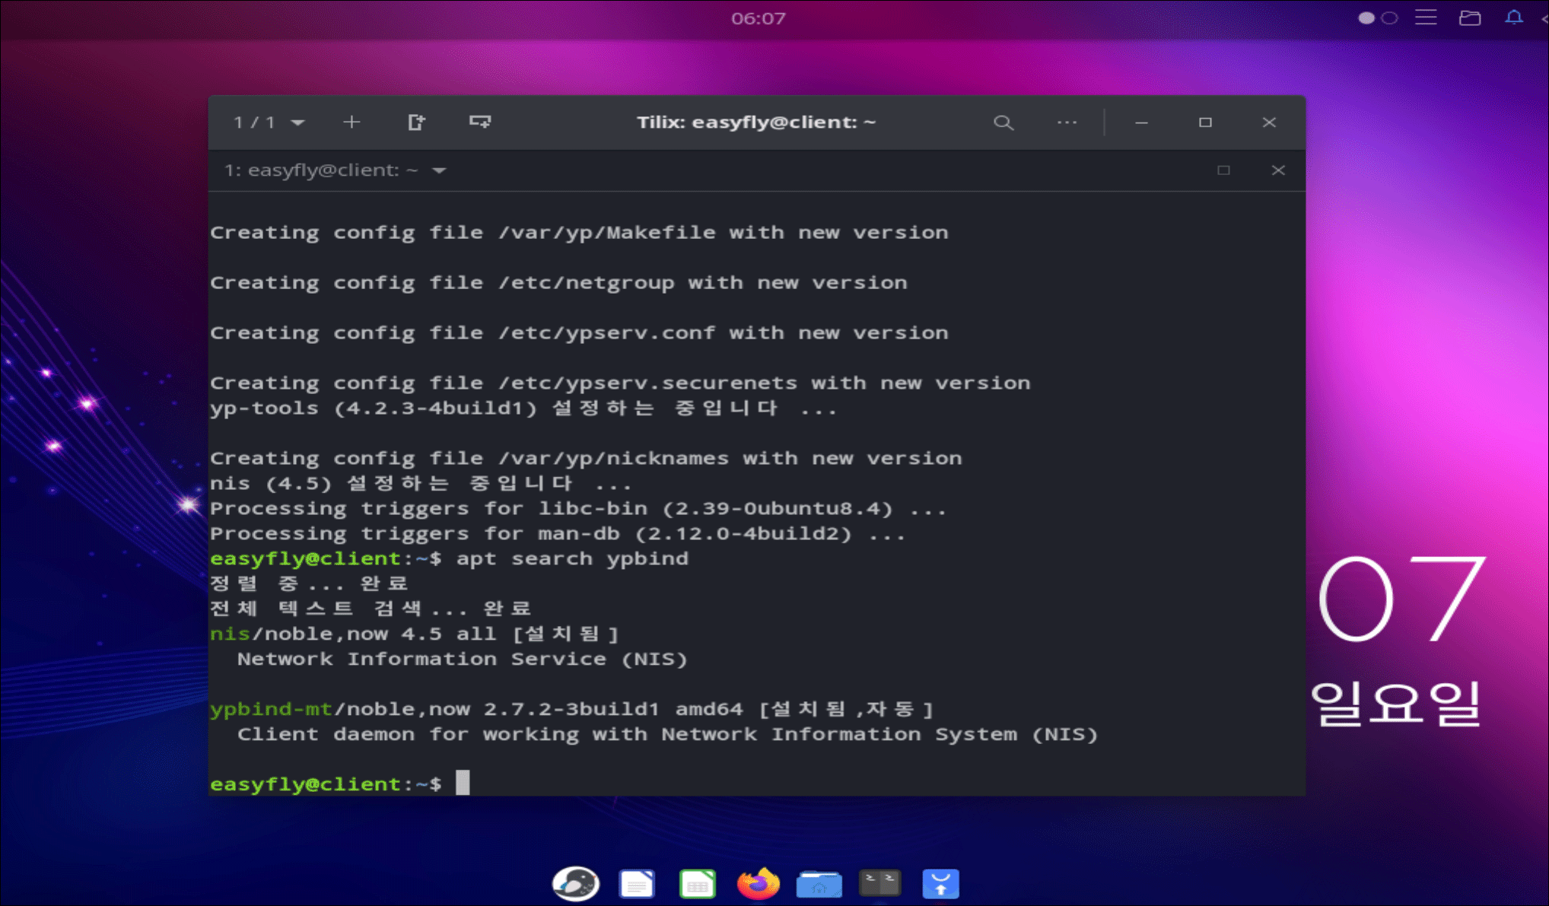Open Tilix more options menu

(x=1067, y=122)
